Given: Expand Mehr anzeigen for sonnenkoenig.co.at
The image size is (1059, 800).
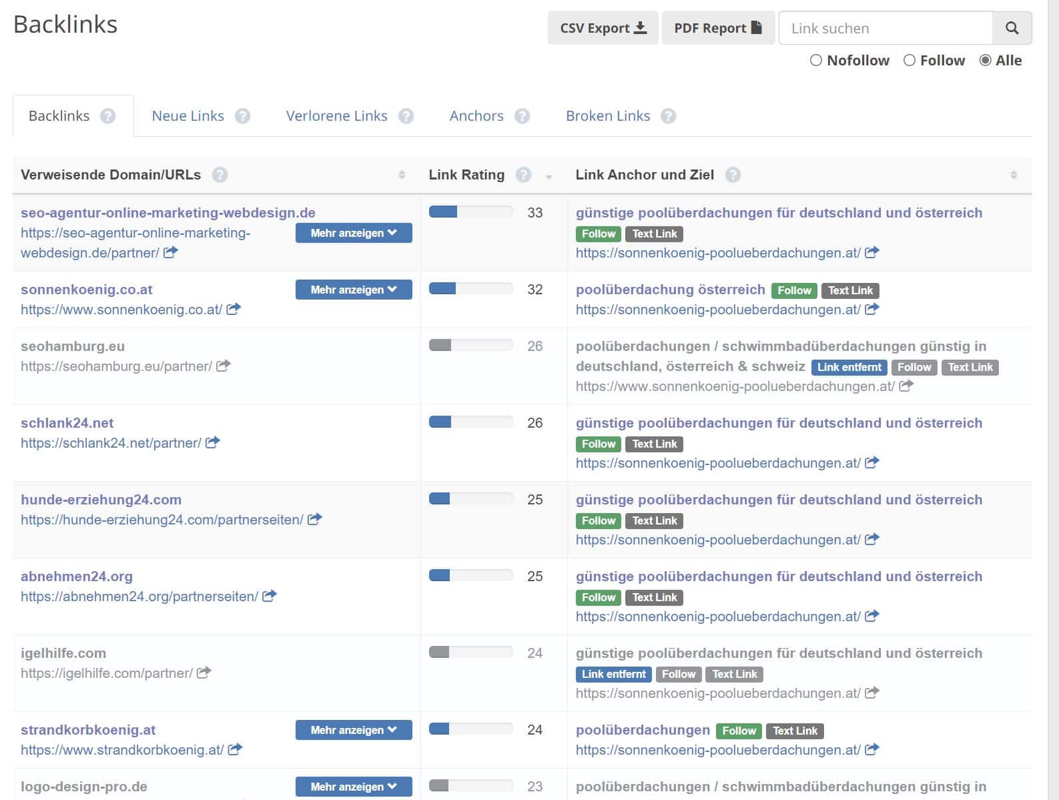Looking at the screenshot, I should tap(354, 290).
